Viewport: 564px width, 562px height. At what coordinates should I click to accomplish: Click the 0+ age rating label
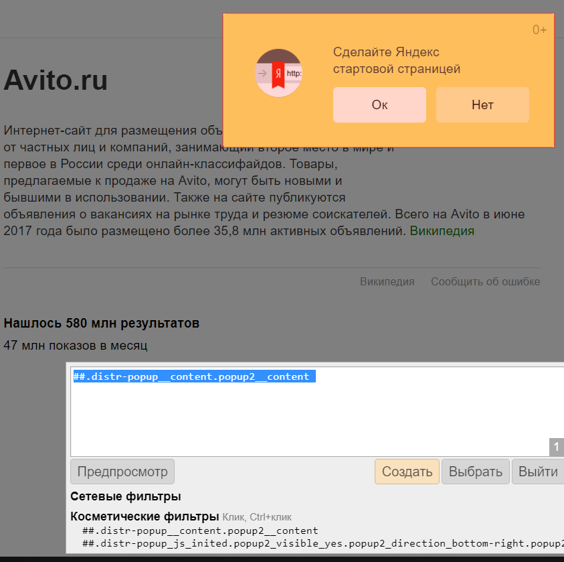pyautogui.click(x=539, y=29)
